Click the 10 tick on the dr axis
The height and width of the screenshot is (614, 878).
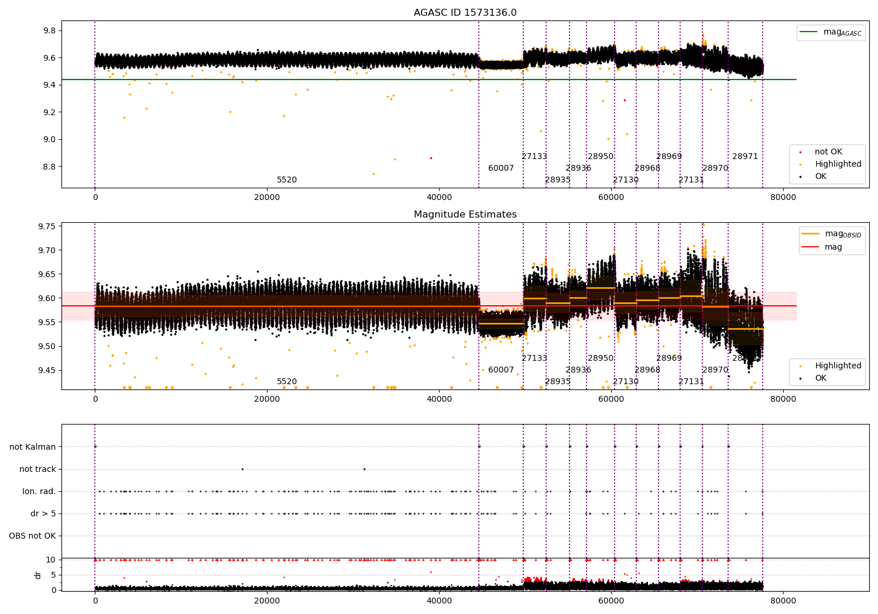point(51,560)
